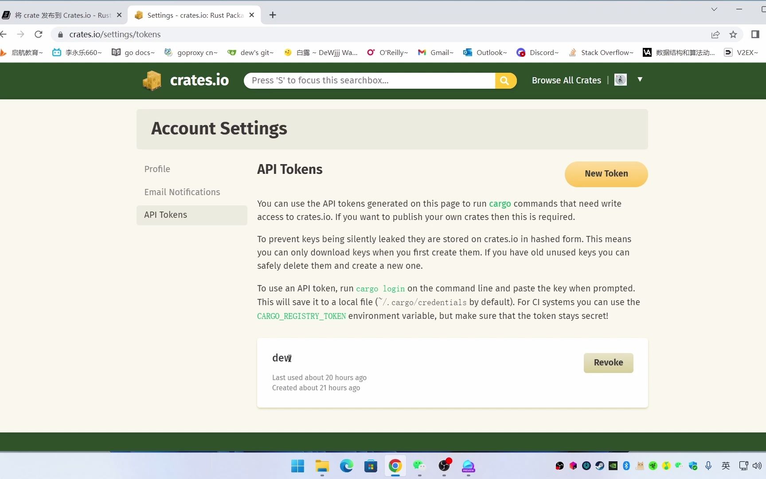Click the Razer tray icon
The height and width of the screenshot is (479, 766).
(x=653, y=466)
